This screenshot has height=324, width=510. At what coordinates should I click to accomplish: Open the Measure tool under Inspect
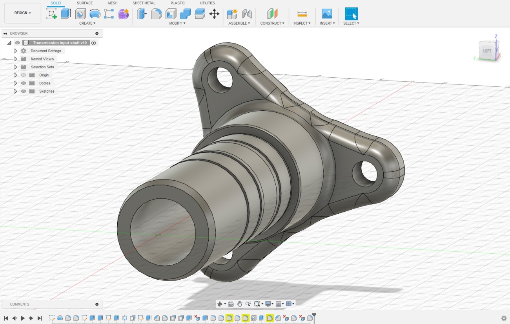[x=302, y=14]
